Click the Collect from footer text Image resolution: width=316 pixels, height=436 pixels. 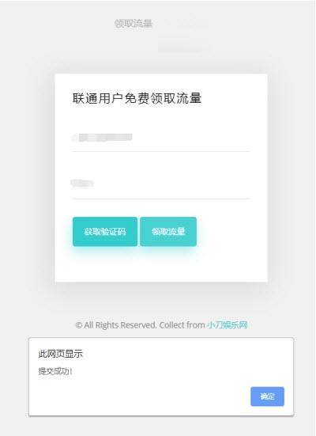tap(182, 324)
